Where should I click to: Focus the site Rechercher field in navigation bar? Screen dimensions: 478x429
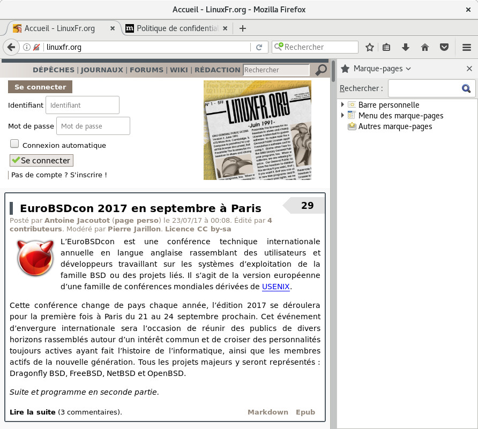point(276,70)
